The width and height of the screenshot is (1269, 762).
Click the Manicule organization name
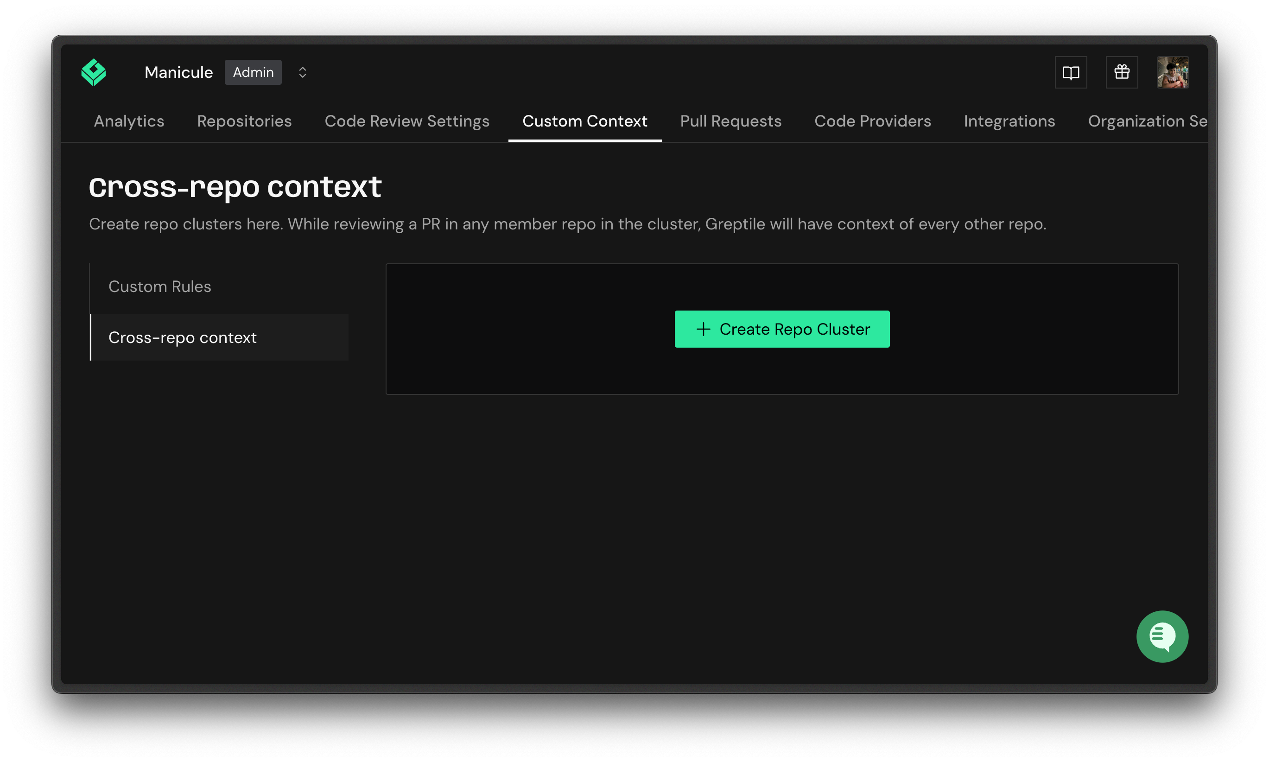click(x=178, y=72)
